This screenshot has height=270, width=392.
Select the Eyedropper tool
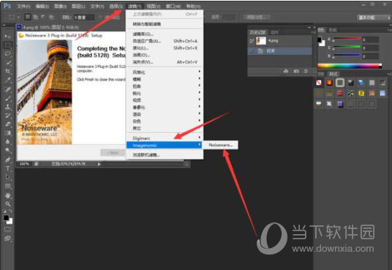click(x=7, y=80)
